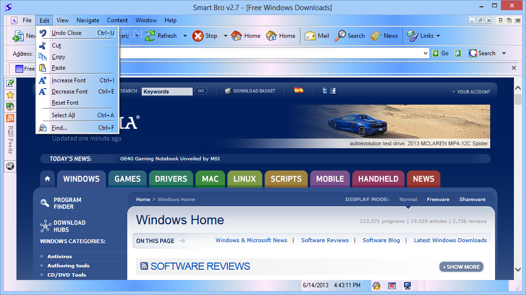Open the LINUX tab
The image size is (526, 295).
click(x=245, y=179)
